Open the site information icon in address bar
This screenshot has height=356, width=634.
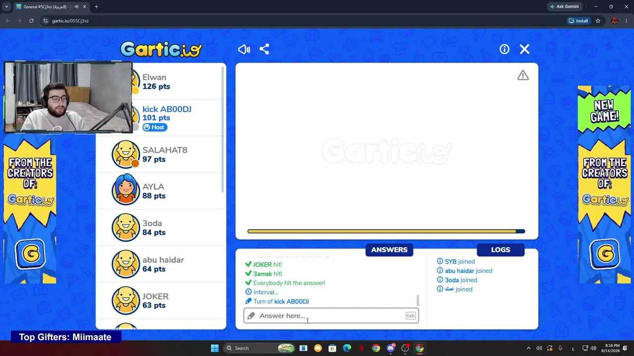pos(45,21)
